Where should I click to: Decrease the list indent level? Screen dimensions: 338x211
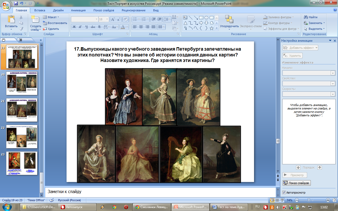[153, 19]
